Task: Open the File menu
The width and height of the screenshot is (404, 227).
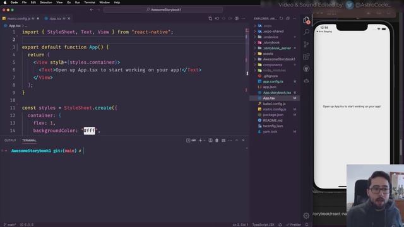Action: tap(24, 3)
